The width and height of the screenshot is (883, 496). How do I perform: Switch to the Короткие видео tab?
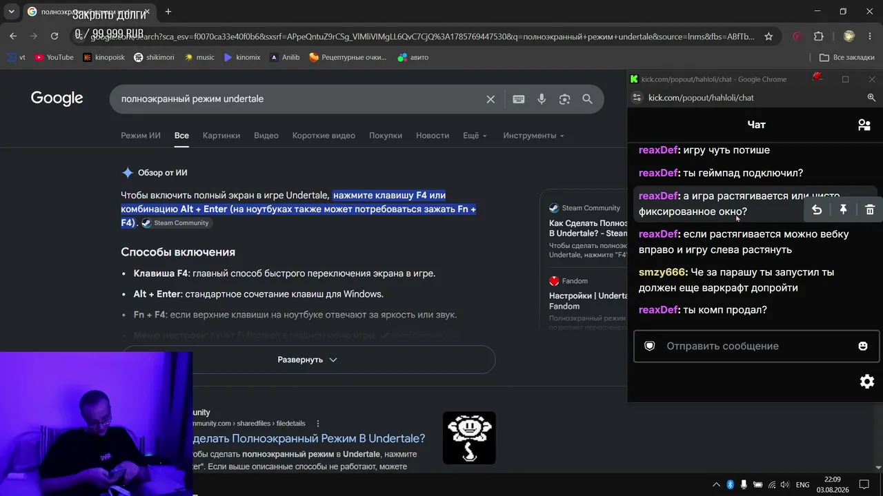[x=324, y=136]
